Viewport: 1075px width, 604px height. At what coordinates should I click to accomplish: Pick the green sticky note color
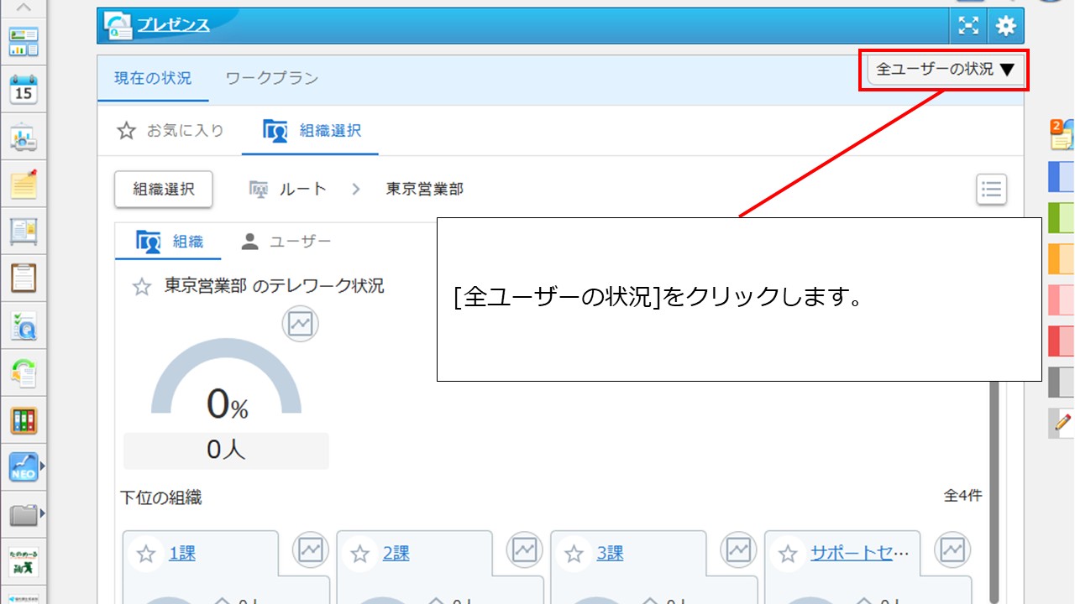[x=1062, y=218]
